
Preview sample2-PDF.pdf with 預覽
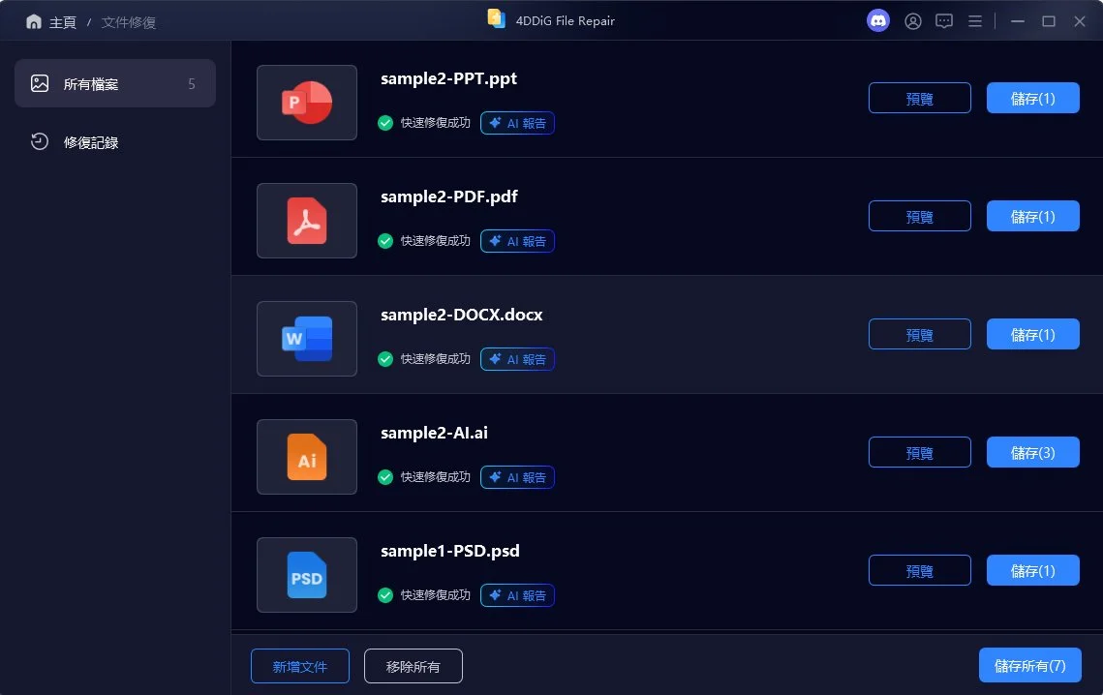[920, 217]
